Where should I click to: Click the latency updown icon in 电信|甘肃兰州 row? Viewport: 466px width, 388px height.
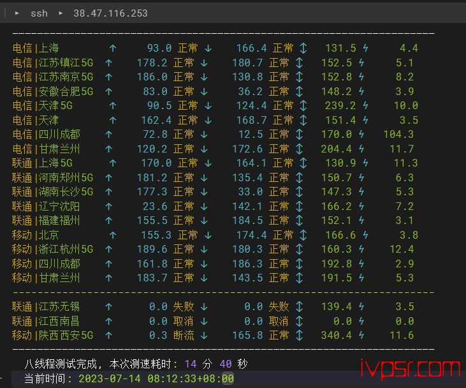[x=299, y=149]
